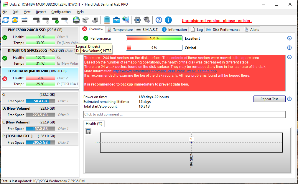Image resolution: width=298 pixels, height=184 pixels.
Task: Click the blue info circle toolbar icon
Action: 168,20
